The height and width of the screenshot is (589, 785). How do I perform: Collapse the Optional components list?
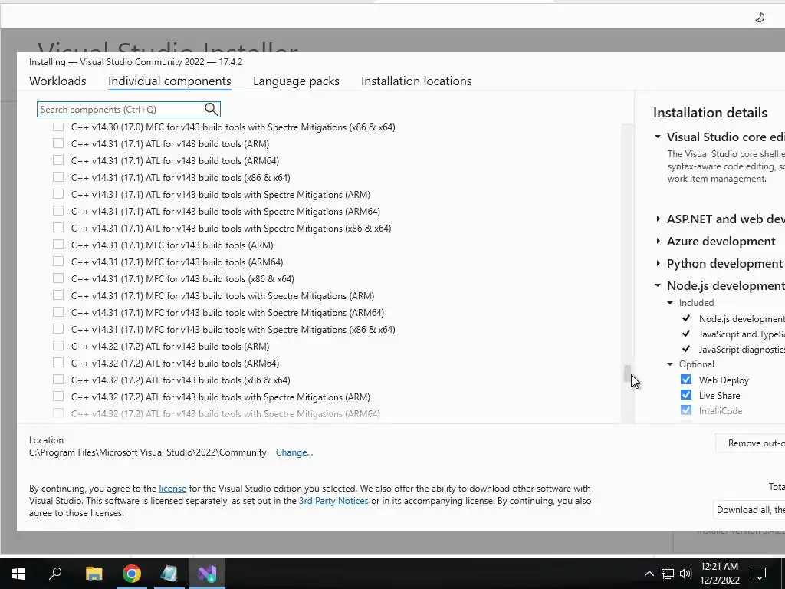click(670, 364)
